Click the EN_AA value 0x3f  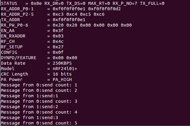(x=58, y=31)
